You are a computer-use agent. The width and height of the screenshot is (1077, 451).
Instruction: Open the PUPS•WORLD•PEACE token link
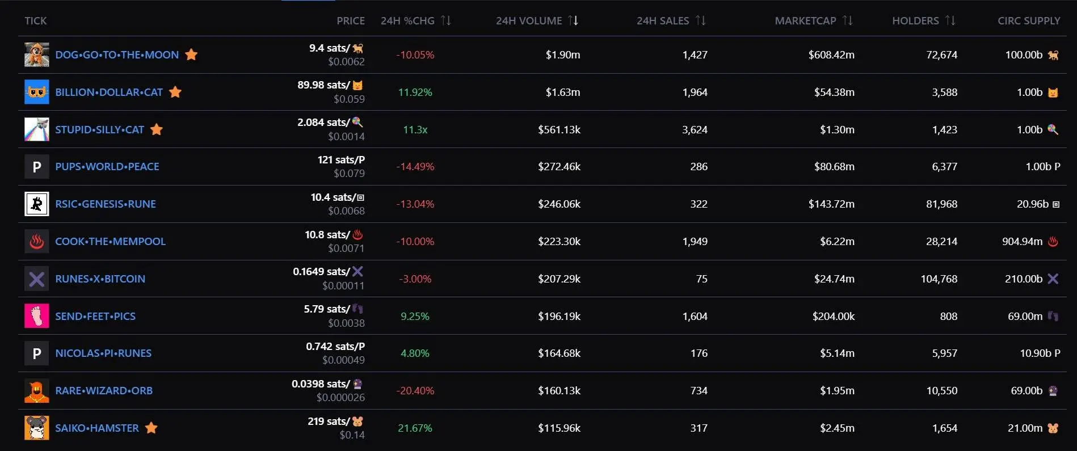107,167
